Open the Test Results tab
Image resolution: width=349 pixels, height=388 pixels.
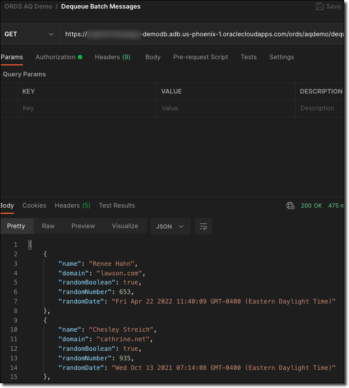coord(117,206)
